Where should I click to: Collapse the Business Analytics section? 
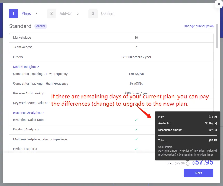pyautogui.click(x=43, y=113)
